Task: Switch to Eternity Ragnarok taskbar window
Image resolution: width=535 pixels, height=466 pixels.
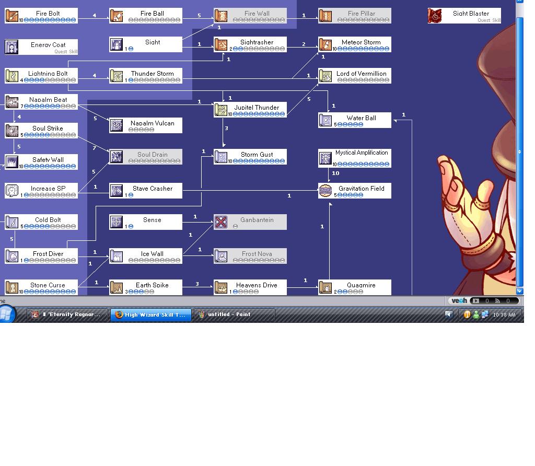Action: pyautogui.click(x=67, y=314)
